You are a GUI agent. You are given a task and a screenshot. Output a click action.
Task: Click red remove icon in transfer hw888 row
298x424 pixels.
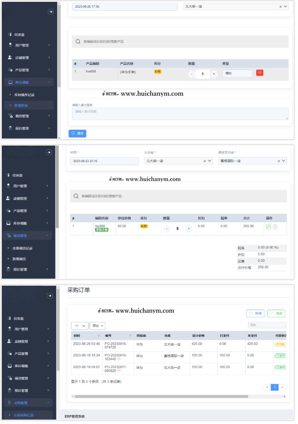[x=275, y=227]
